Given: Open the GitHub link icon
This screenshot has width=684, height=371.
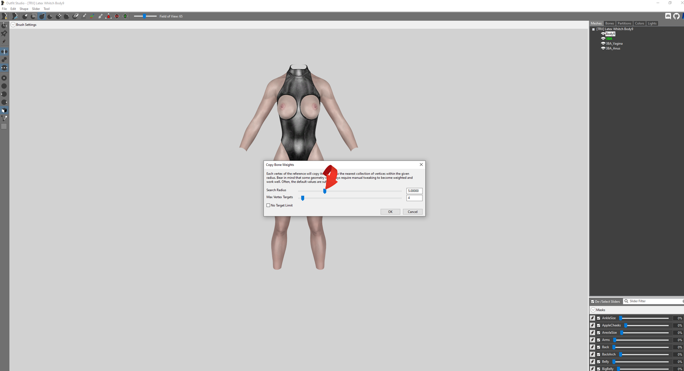Looking at the screenshot, I should tap(677, 16).
